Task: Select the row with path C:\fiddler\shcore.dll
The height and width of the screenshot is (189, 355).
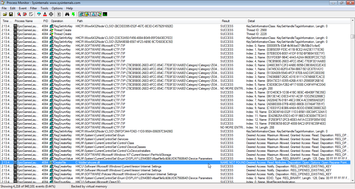Action: click(175, 163)
